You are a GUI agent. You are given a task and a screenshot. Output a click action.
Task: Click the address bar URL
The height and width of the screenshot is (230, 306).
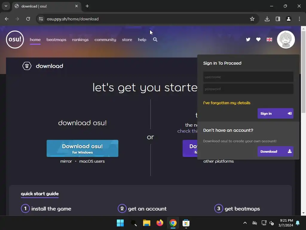[73, 19]
